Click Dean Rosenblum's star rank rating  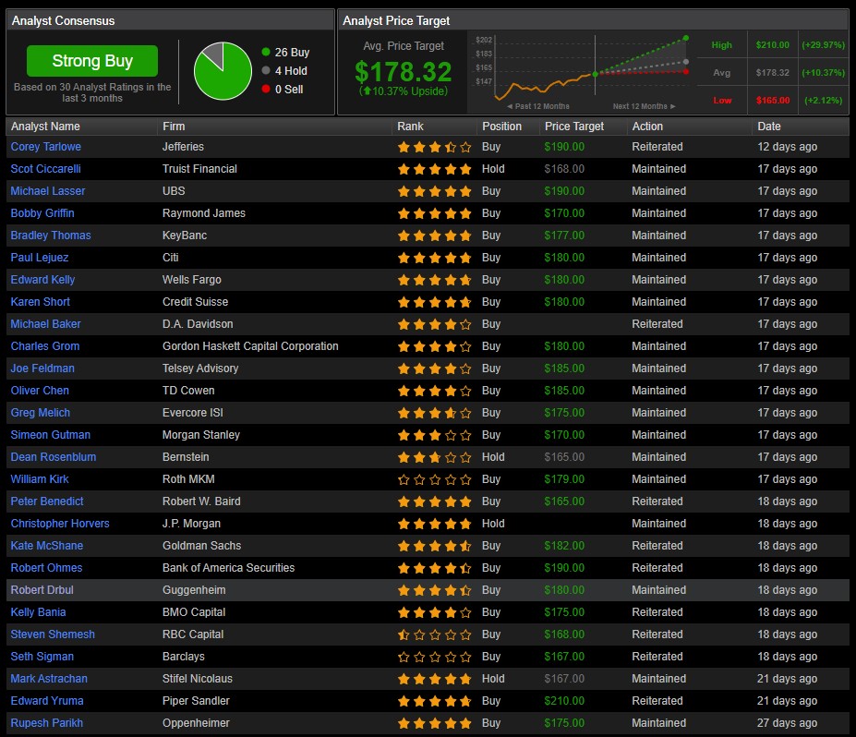tap(435, 457)
